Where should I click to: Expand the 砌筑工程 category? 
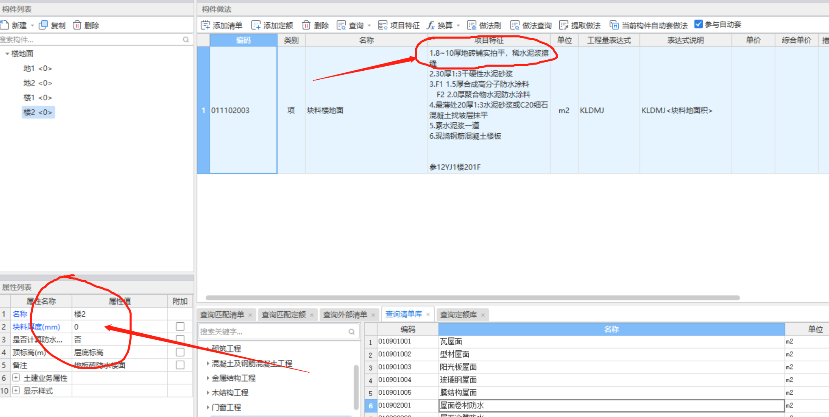[208, 349]
